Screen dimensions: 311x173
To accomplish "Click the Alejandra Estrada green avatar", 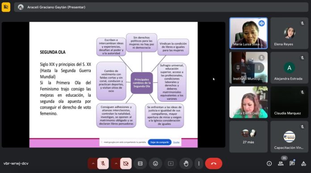I will pyautogui.click(x=289, y=68).
